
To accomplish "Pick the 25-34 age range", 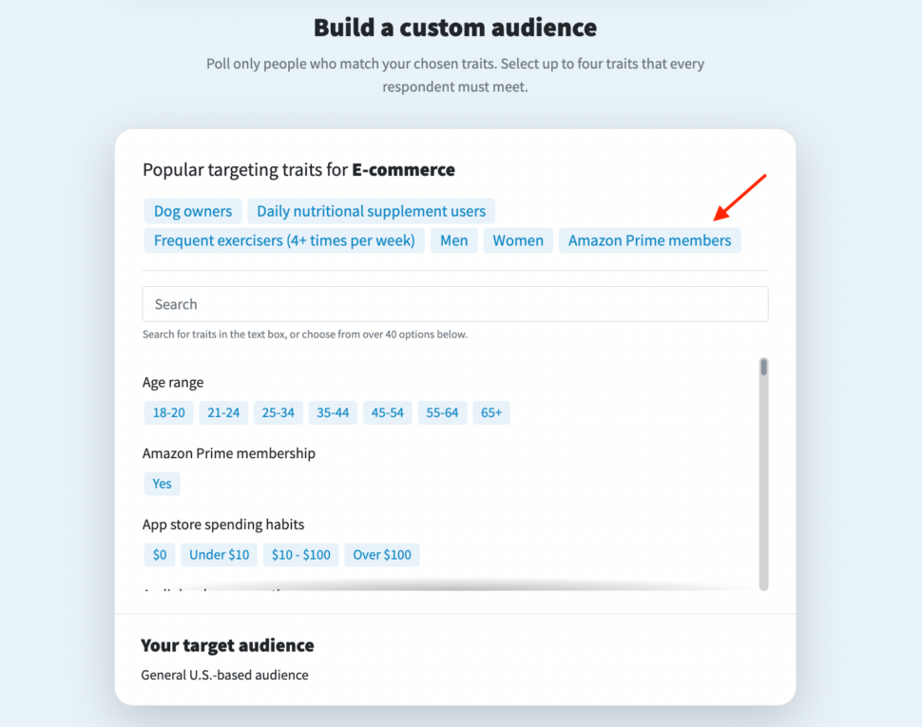I will point(279,412).
